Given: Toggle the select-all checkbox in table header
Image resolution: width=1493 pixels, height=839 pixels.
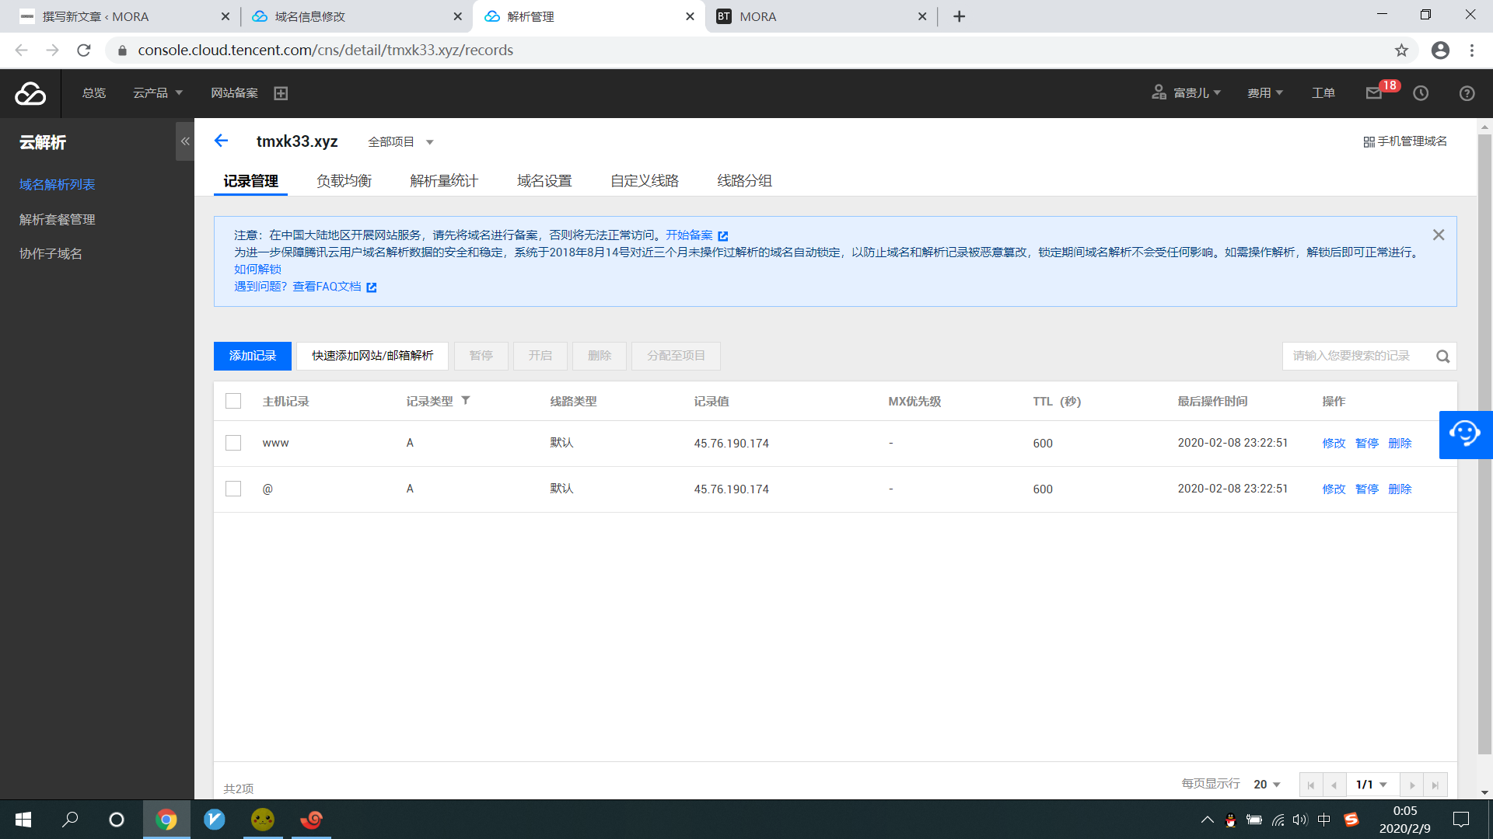Looking at the screenshot, I should click(x=233, y=401).
